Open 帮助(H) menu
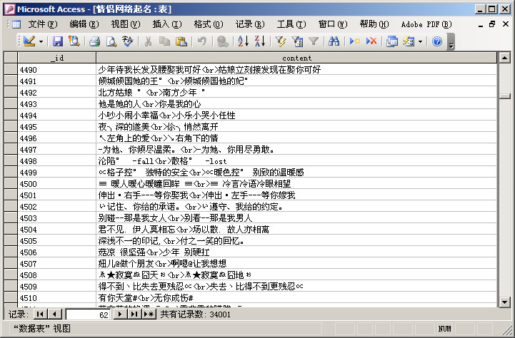The image size is (515, 338). coord(374,24)
